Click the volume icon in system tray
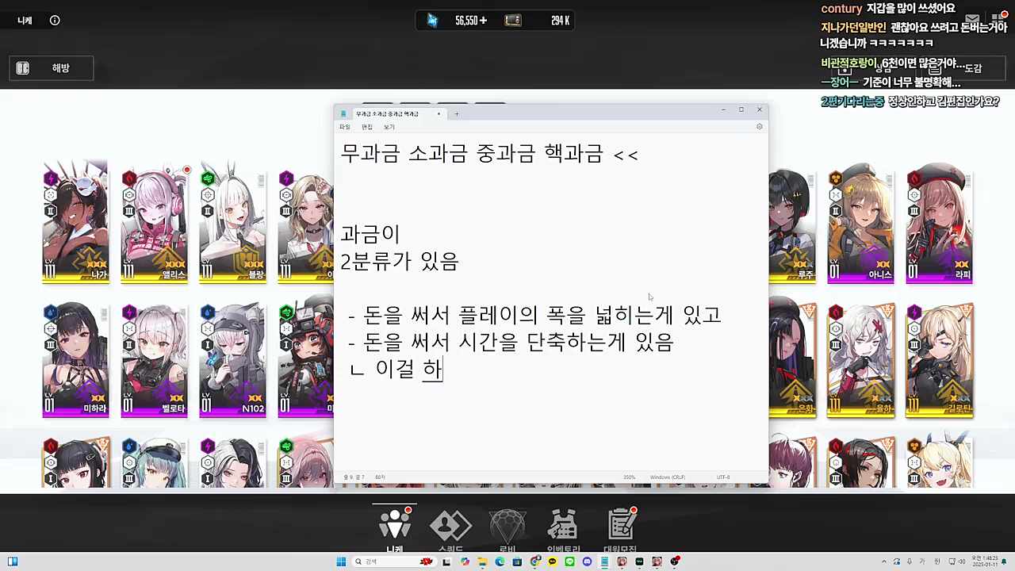Viewport: 1015px width, 571px height. pos(962,561)
